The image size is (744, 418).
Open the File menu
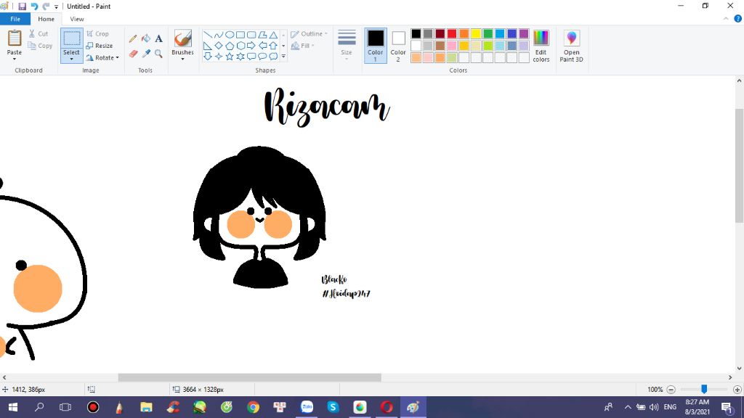[15, 19]
